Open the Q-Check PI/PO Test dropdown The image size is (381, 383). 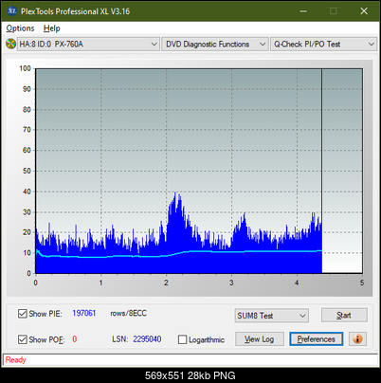click(323, 45)
